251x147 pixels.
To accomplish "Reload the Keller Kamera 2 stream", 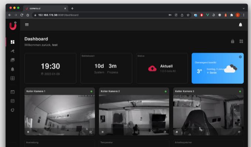I will [165, 132].
